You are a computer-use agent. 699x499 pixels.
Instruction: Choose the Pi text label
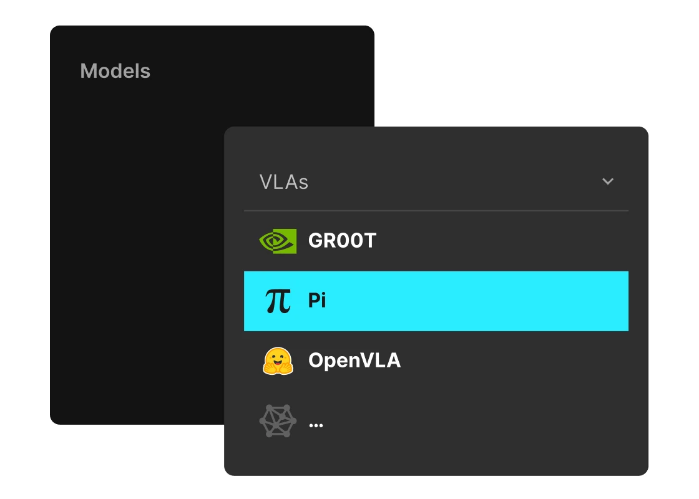317,301
